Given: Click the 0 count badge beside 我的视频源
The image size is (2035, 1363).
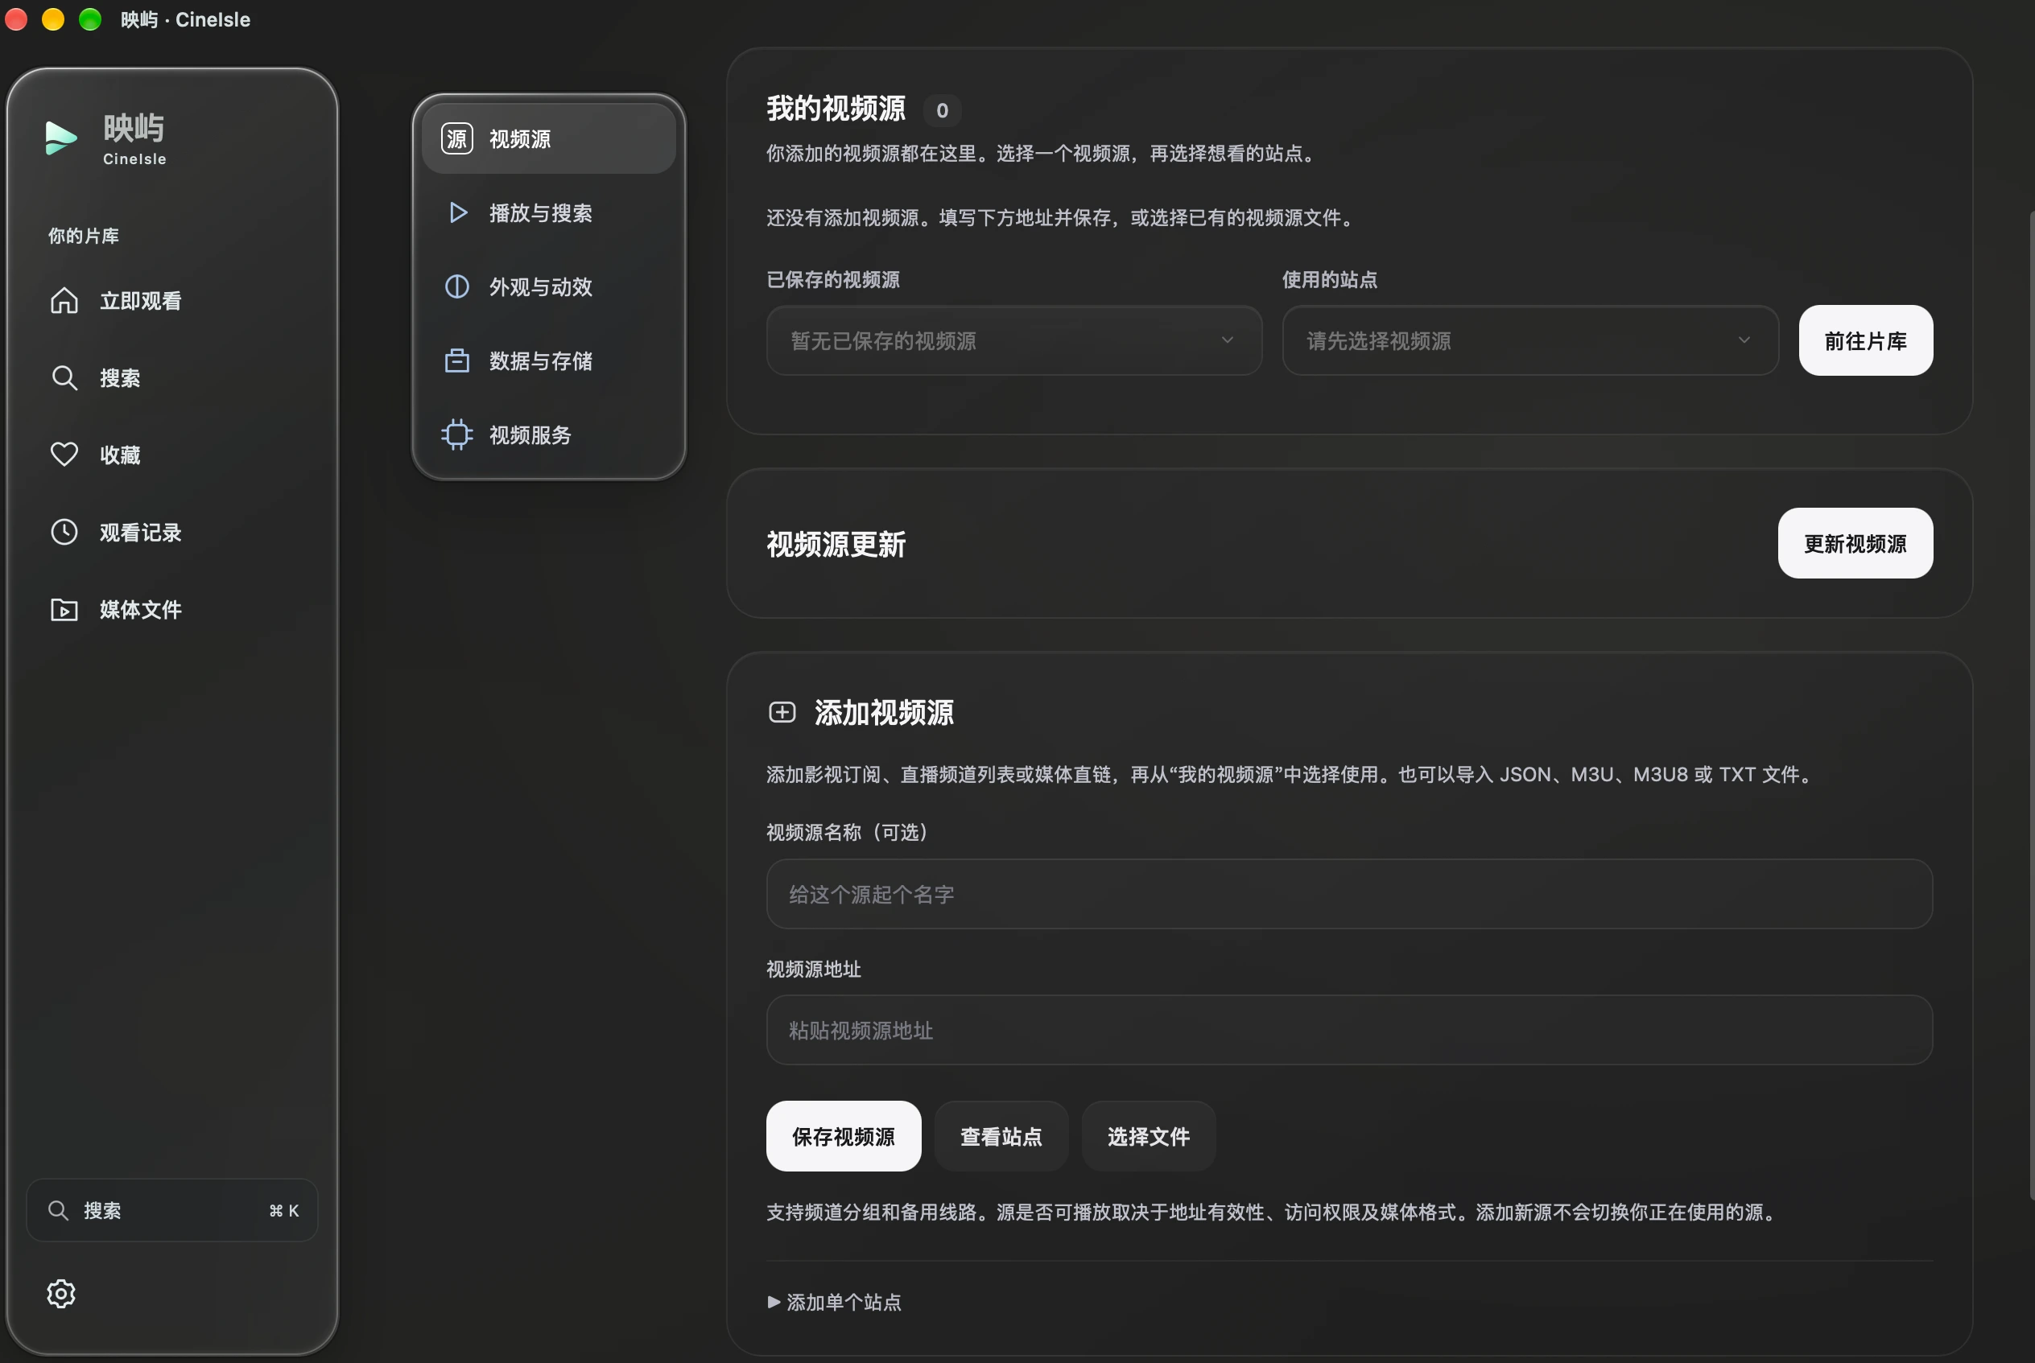Looking at the screenshot, I should click(x=942, y=110).
